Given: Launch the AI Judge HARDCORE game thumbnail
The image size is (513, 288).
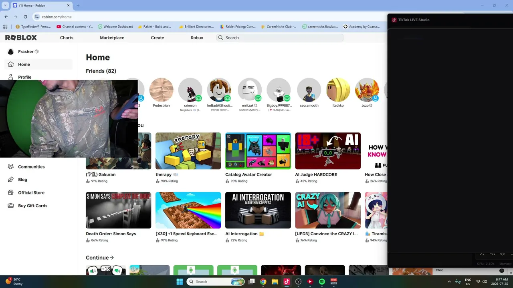Looking at the screenshot, I should [x=328, y=151].
